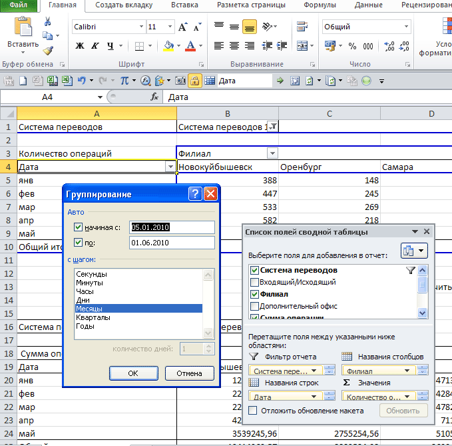Check the 'Входящий/Исходящий' field
The height and width of the screenshot is (446, 452).
pyautogui.click(x=254, y=282)
